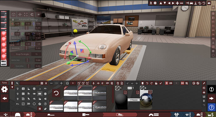Adjust the scale Sensitivity slider valued 0.360
The image size is (216, 117).
pyautogui.click(x=27, y=48)
